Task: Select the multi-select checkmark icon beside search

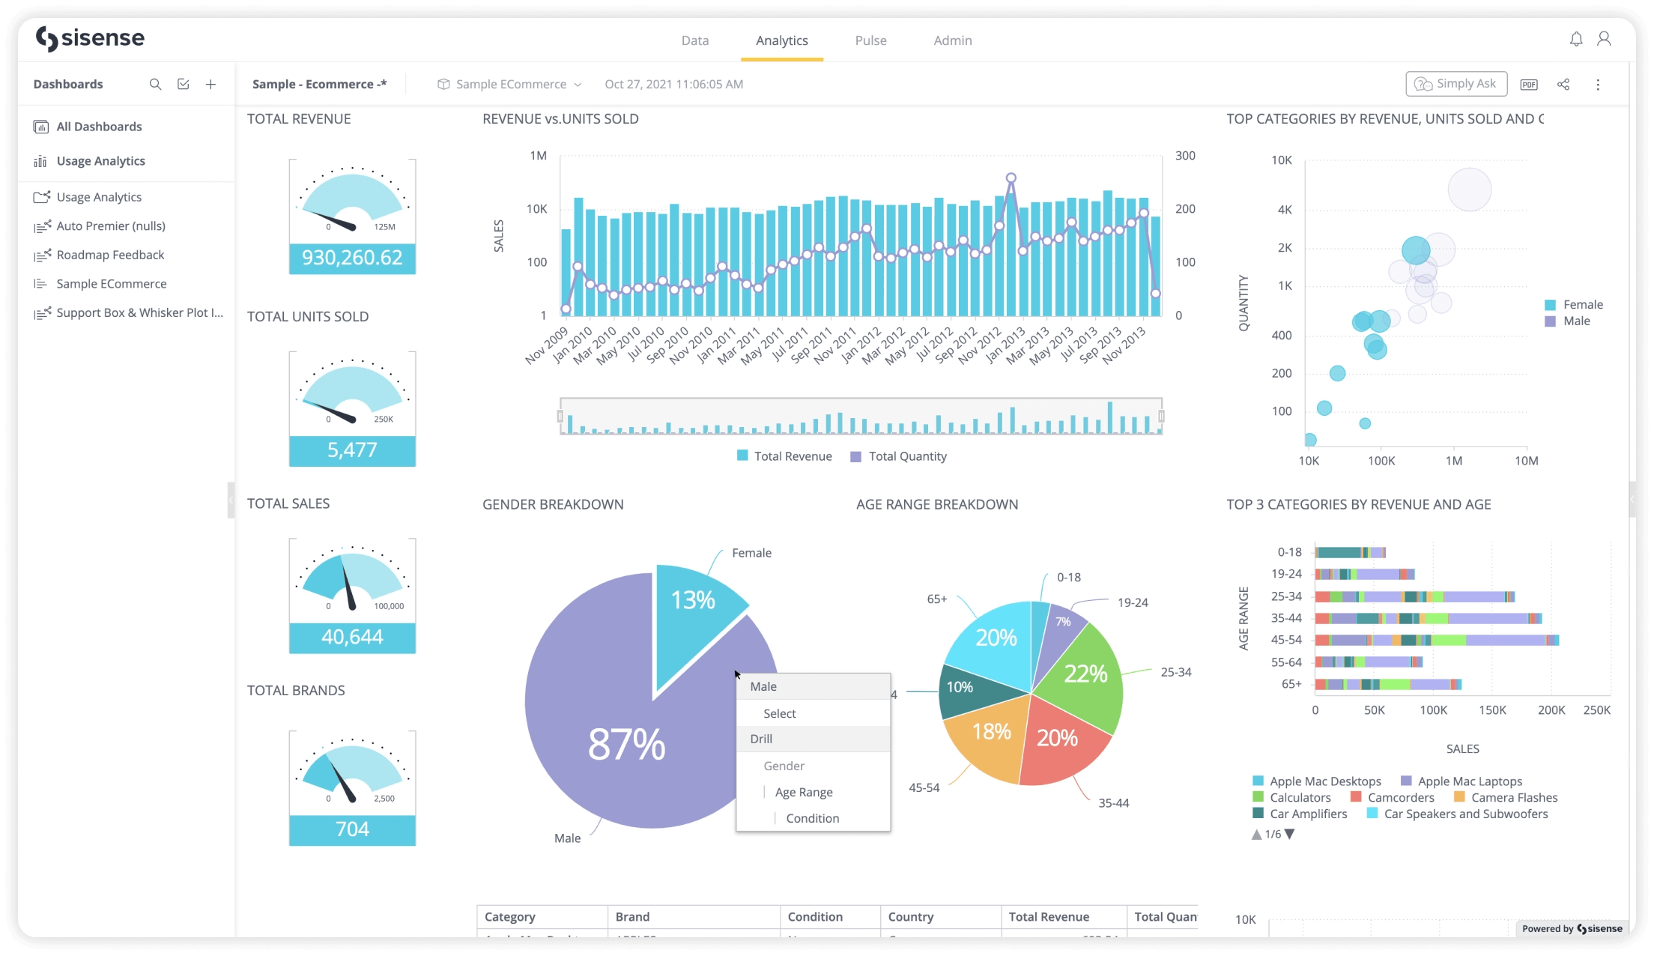Action: [183, 84]
